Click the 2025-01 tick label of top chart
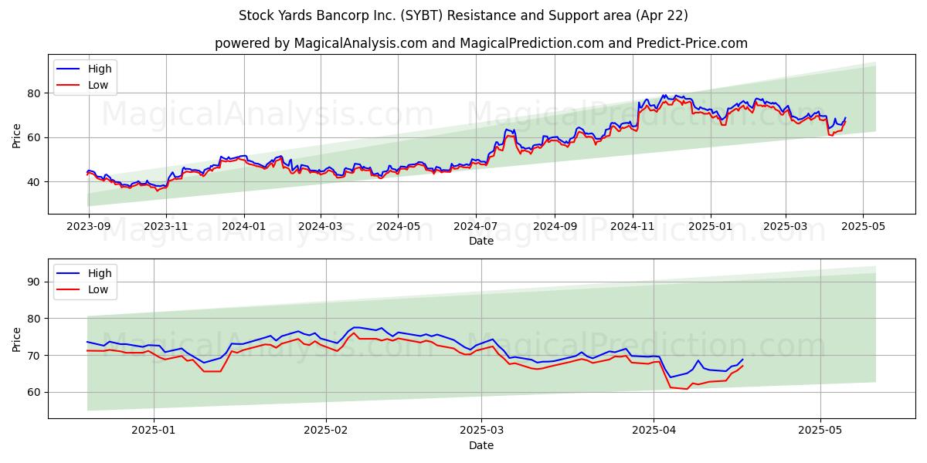The image size is (927, 463). tap(711, 226)
